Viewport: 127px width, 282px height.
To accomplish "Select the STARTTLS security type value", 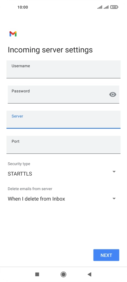I will [x=20, y=174].
